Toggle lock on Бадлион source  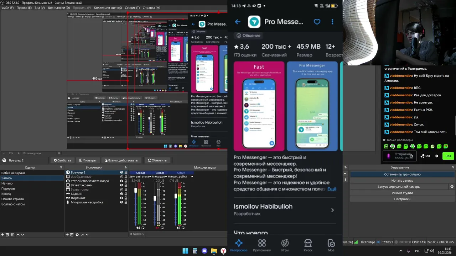[x=126, y=194]
